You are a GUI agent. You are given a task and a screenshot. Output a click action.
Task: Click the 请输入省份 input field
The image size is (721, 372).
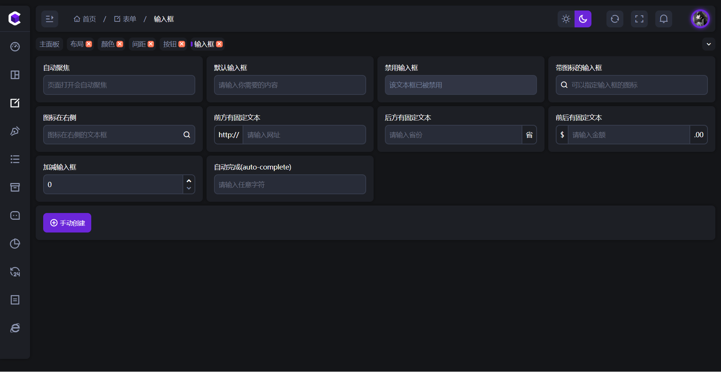454,135
